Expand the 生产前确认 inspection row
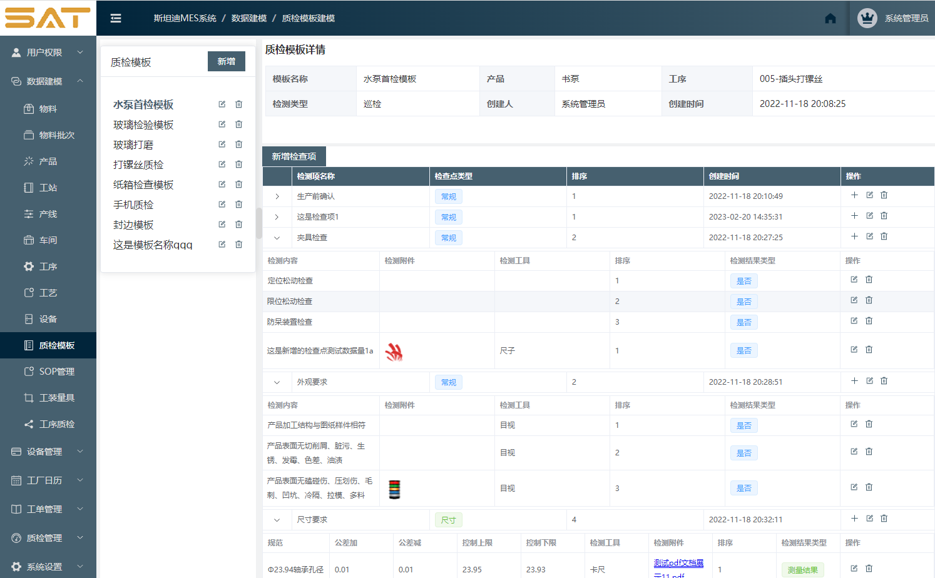 277,195
